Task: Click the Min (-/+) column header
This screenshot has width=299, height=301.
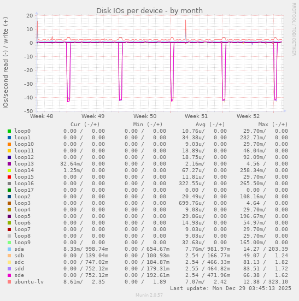Action: (148, 125)
